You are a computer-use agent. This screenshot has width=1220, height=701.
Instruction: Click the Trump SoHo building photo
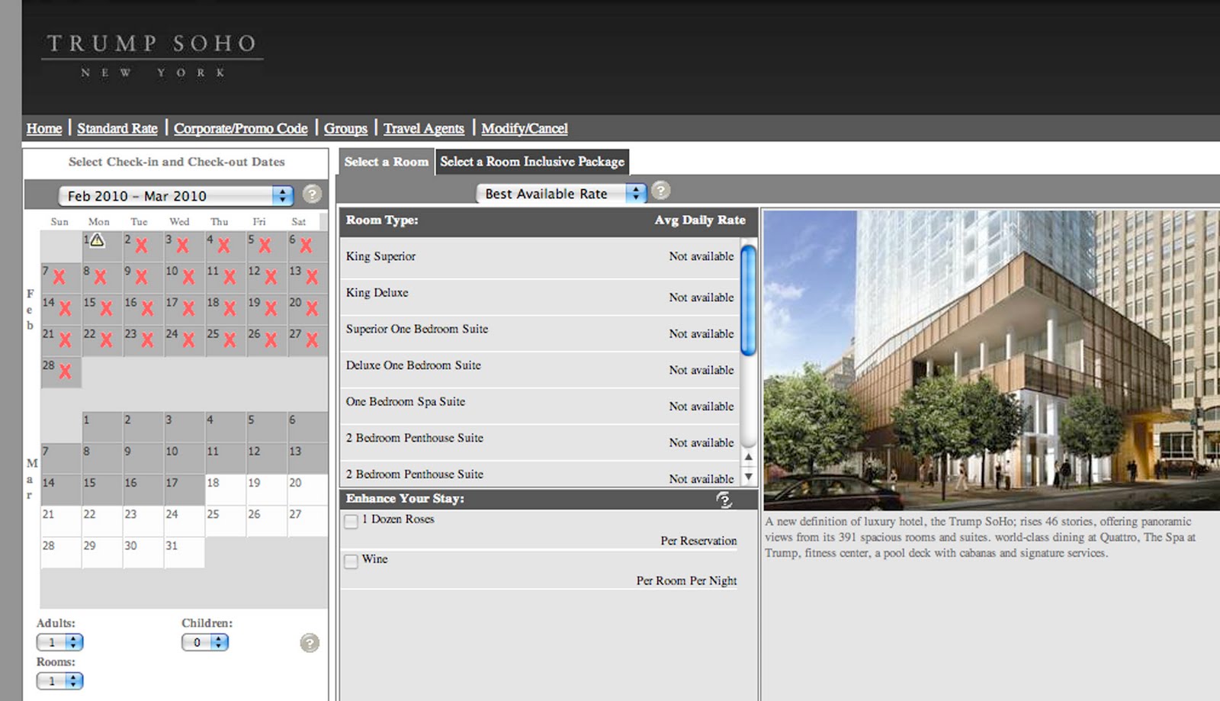click(x=991, y=360)
